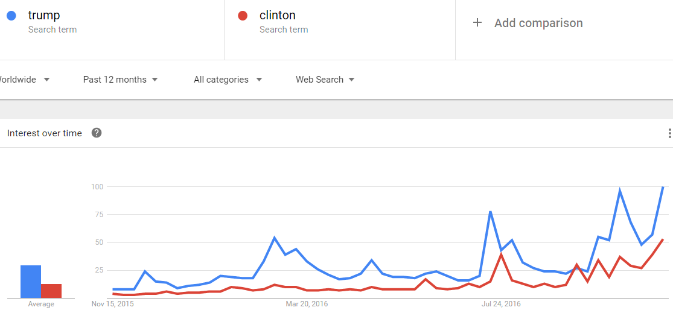The height and width of the screenshot is (316, 673).
Task: Open the Worldwide region dropdown
Action: tap(24, 80)
